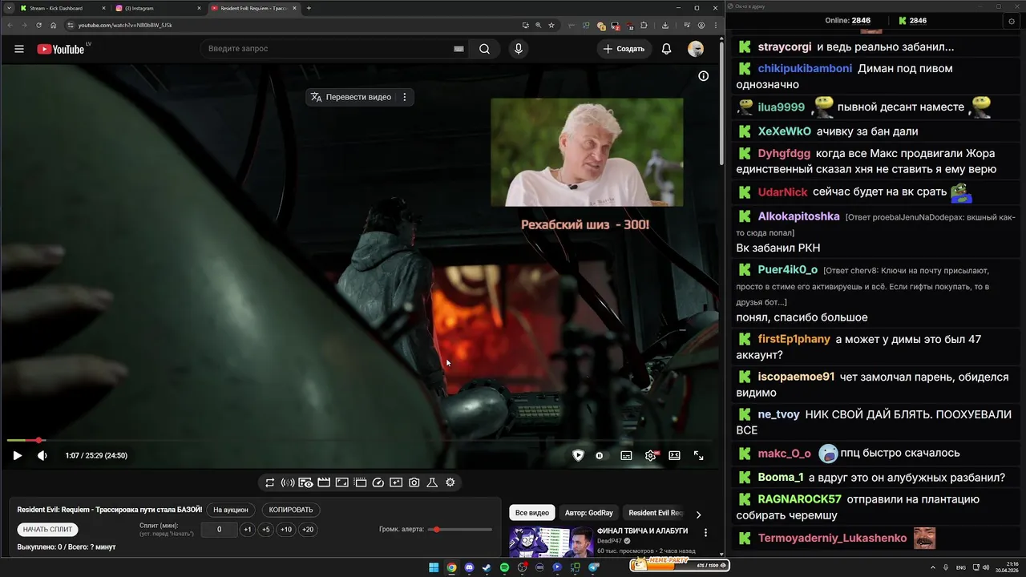This screenshot has height=577, width=1026.
Task: Click the 'НАЧАТЬ СПЛИТ' button
Action: 47,530
